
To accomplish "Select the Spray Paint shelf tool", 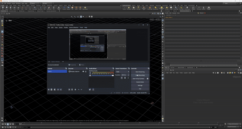I will tap(49, 8).
